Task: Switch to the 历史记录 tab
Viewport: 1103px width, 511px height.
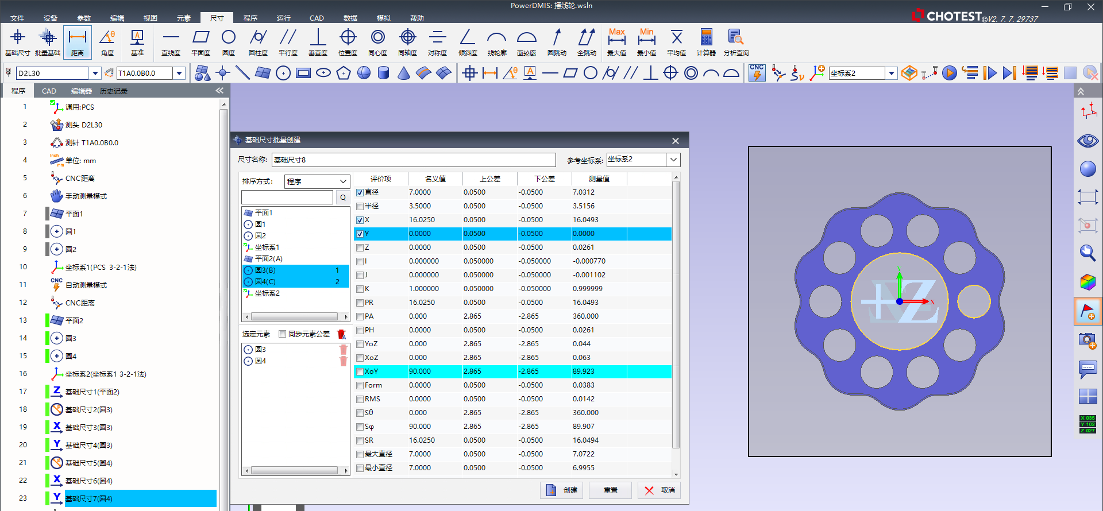Action: tap(114, 91)
